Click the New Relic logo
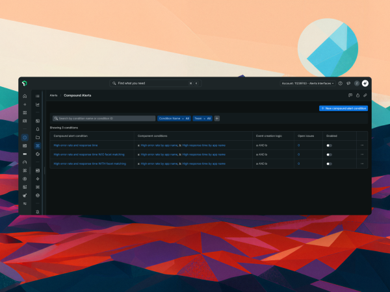Screen dimensions: 390x292 [25, 83]
